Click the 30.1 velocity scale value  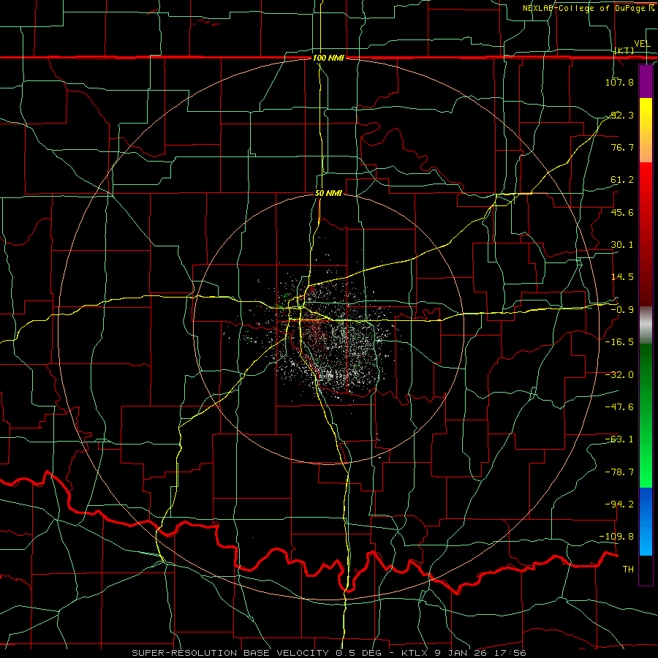click(622, 245)
